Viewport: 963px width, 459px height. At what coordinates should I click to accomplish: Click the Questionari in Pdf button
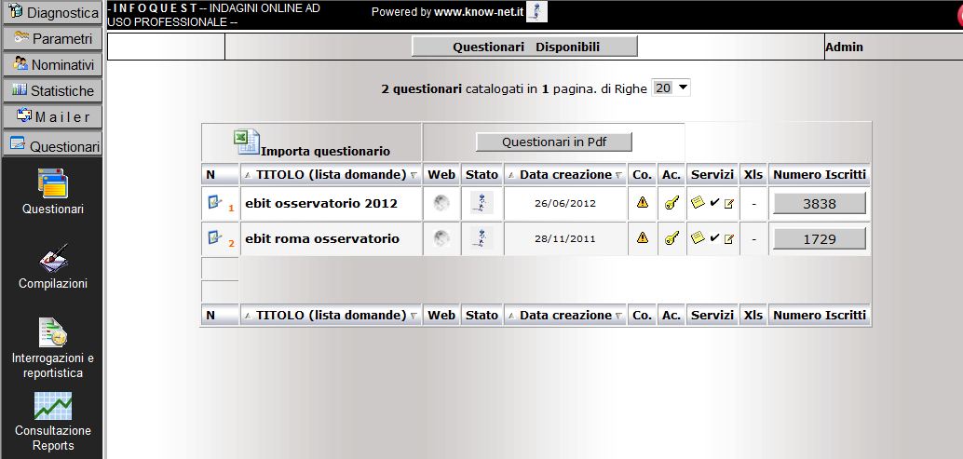(x=554, y=142)
